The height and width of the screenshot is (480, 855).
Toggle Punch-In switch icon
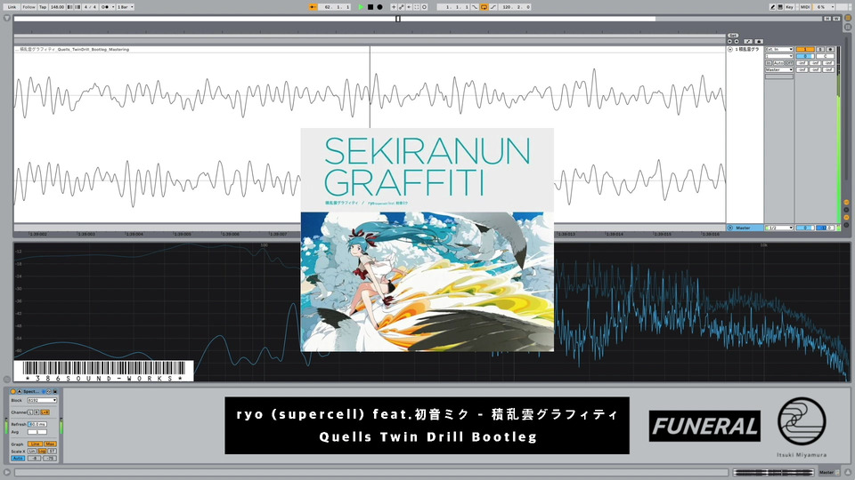475,7
